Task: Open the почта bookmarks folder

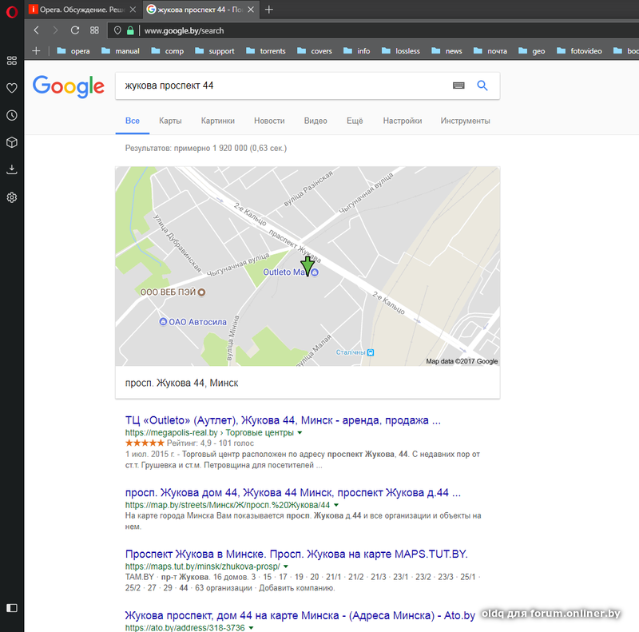Action: (490, 51)
